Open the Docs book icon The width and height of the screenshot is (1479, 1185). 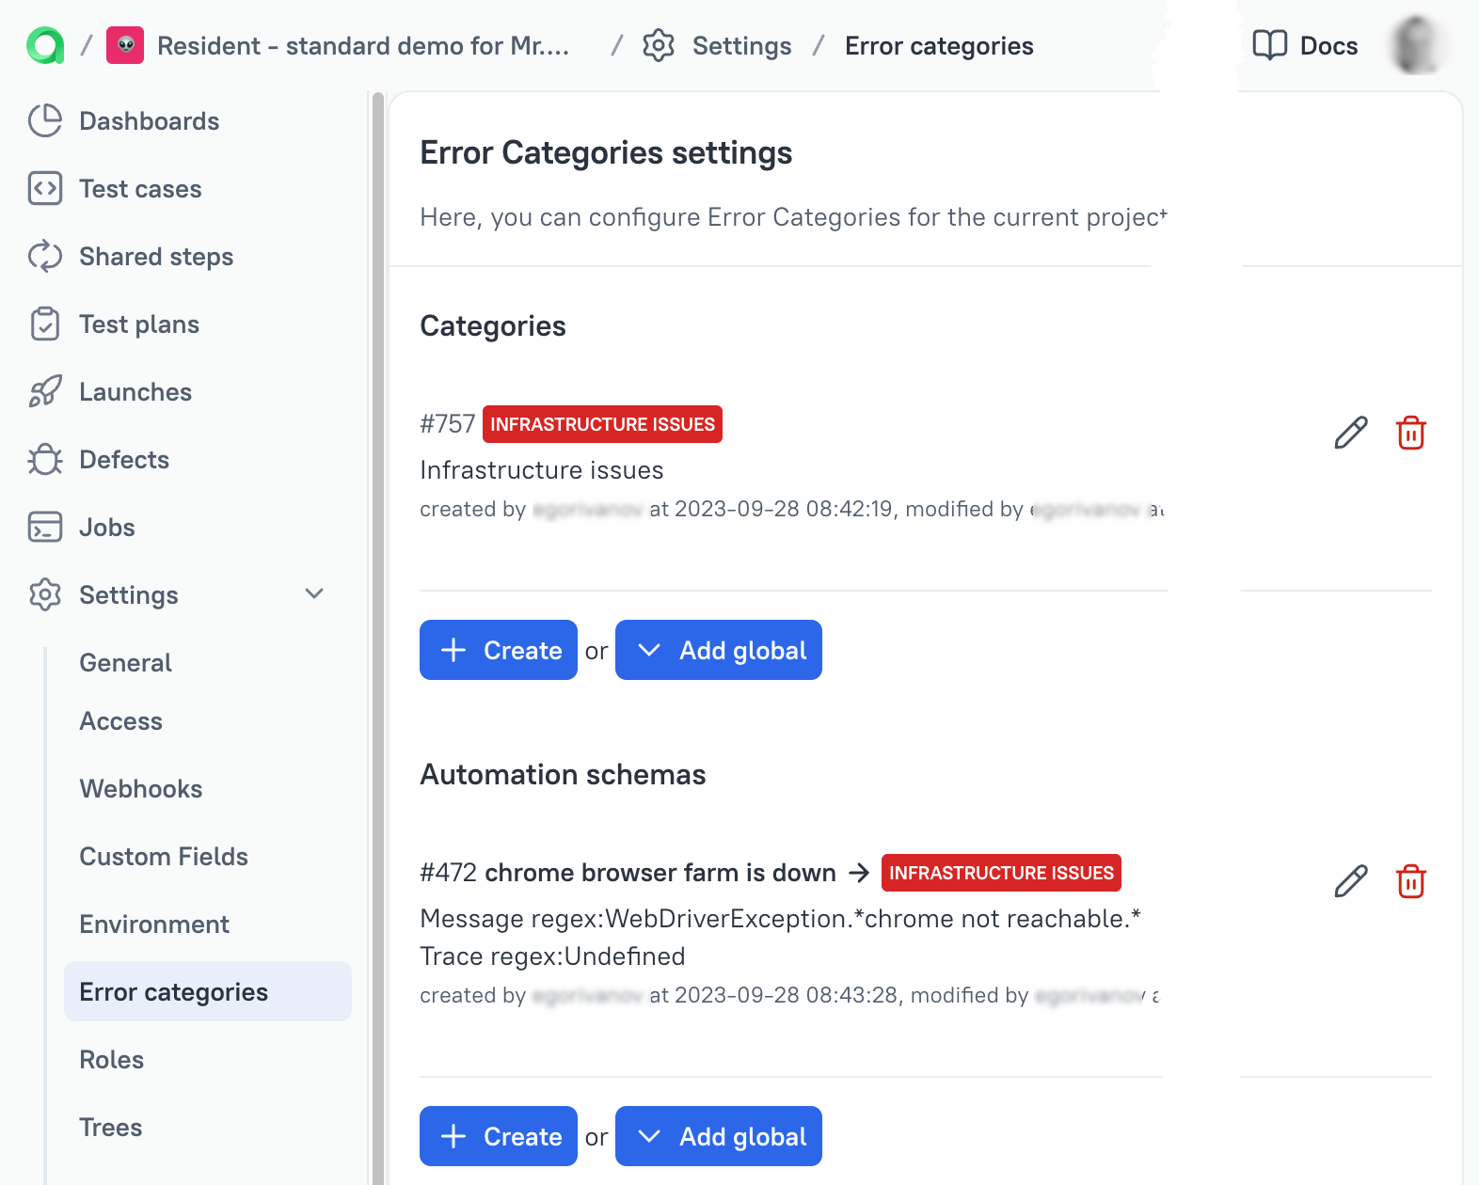1270,45
